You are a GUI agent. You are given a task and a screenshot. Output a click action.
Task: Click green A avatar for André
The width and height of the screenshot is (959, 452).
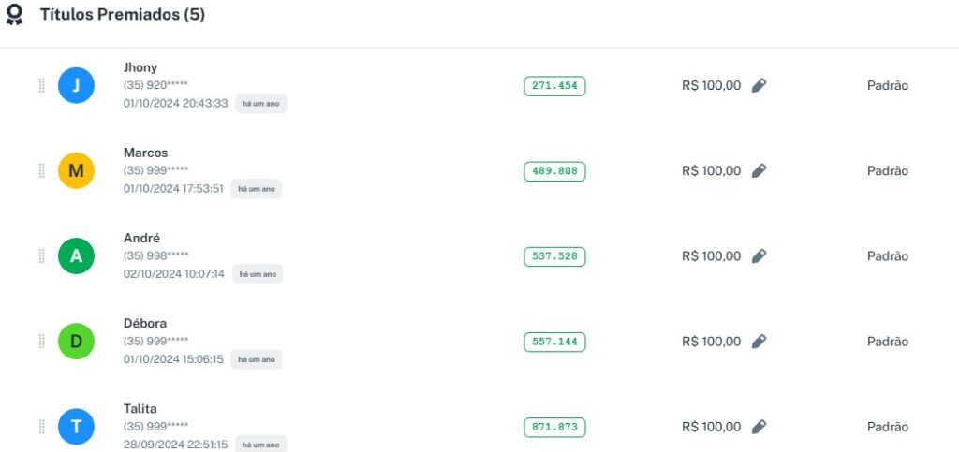click(x=76, y=256)
